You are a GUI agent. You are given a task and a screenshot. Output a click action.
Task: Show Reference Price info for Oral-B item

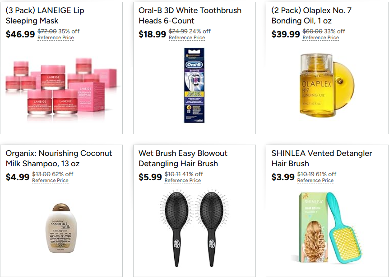[187, 38]
